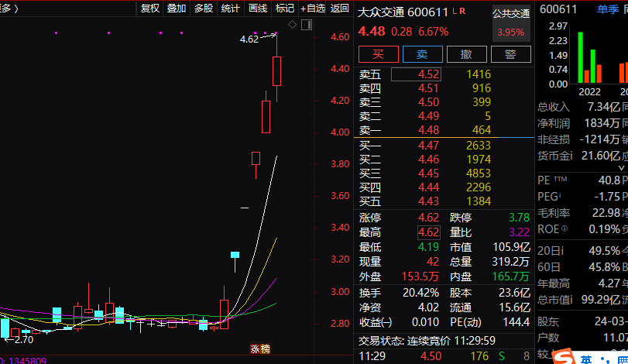Click the ROE value 0.19%
The image size is (628, 364).
[604, 229]
